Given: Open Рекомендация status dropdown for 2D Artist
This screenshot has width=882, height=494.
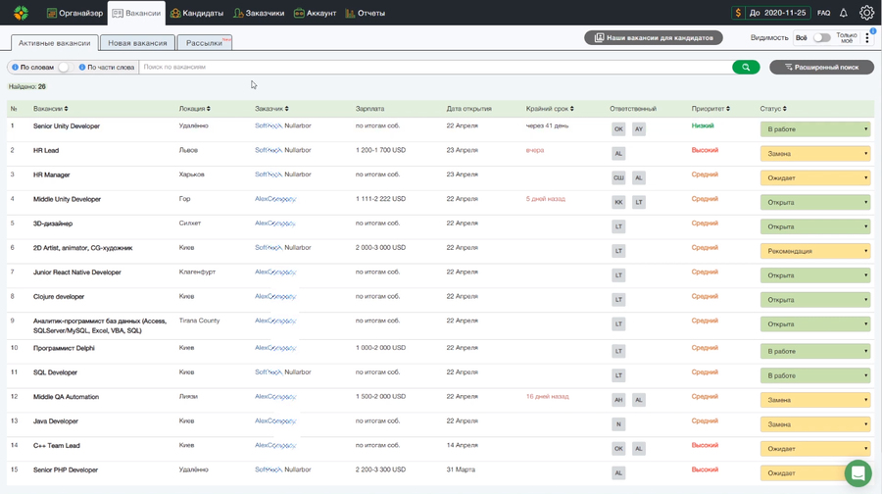Looking at the screenshot, I should coord(815,251).
